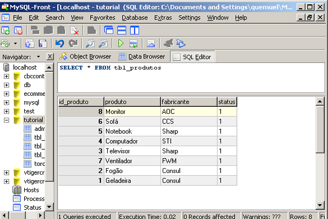Run the query with the green play button
This screenshot has height=219, width=328.
pyautogui.click(x=121, y=44)
